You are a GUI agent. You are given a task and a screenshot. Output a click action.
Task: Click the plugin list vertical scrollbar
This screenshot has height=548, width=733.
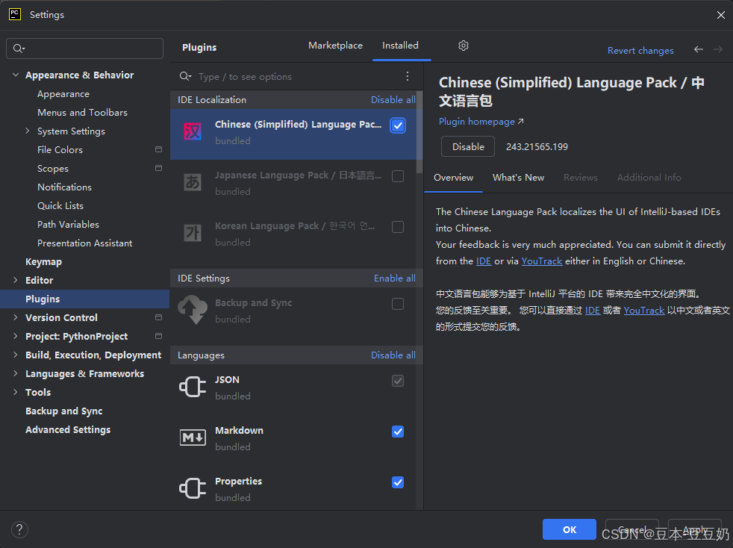pos(419,132)
